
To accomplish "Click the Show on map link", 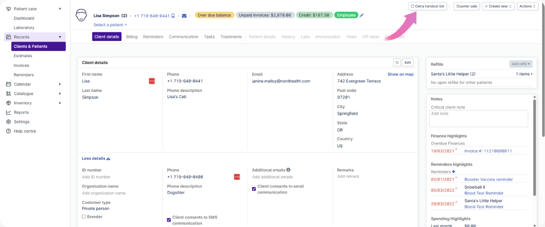I will 401,74.
